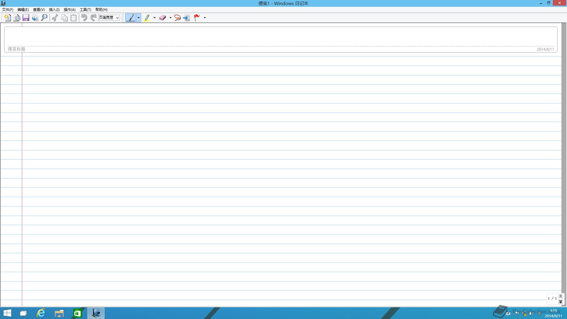Select the Pen tool

pyautogui.click(x=131, y=18)
